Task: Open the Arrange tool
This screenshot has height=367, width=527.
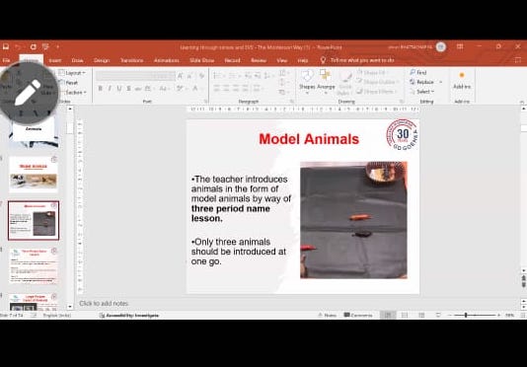Action: coord(326,81)
